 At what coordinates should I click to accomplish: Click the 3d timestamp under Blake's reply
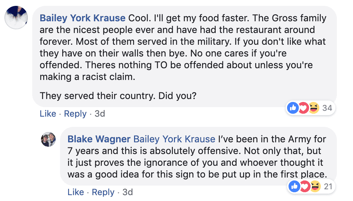[127, 192]
